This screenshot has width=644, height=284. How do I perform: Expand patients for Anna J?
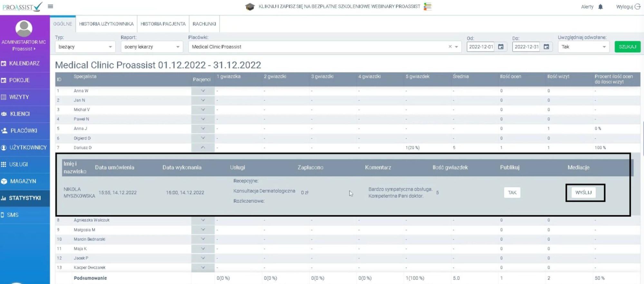coord(203,129)
